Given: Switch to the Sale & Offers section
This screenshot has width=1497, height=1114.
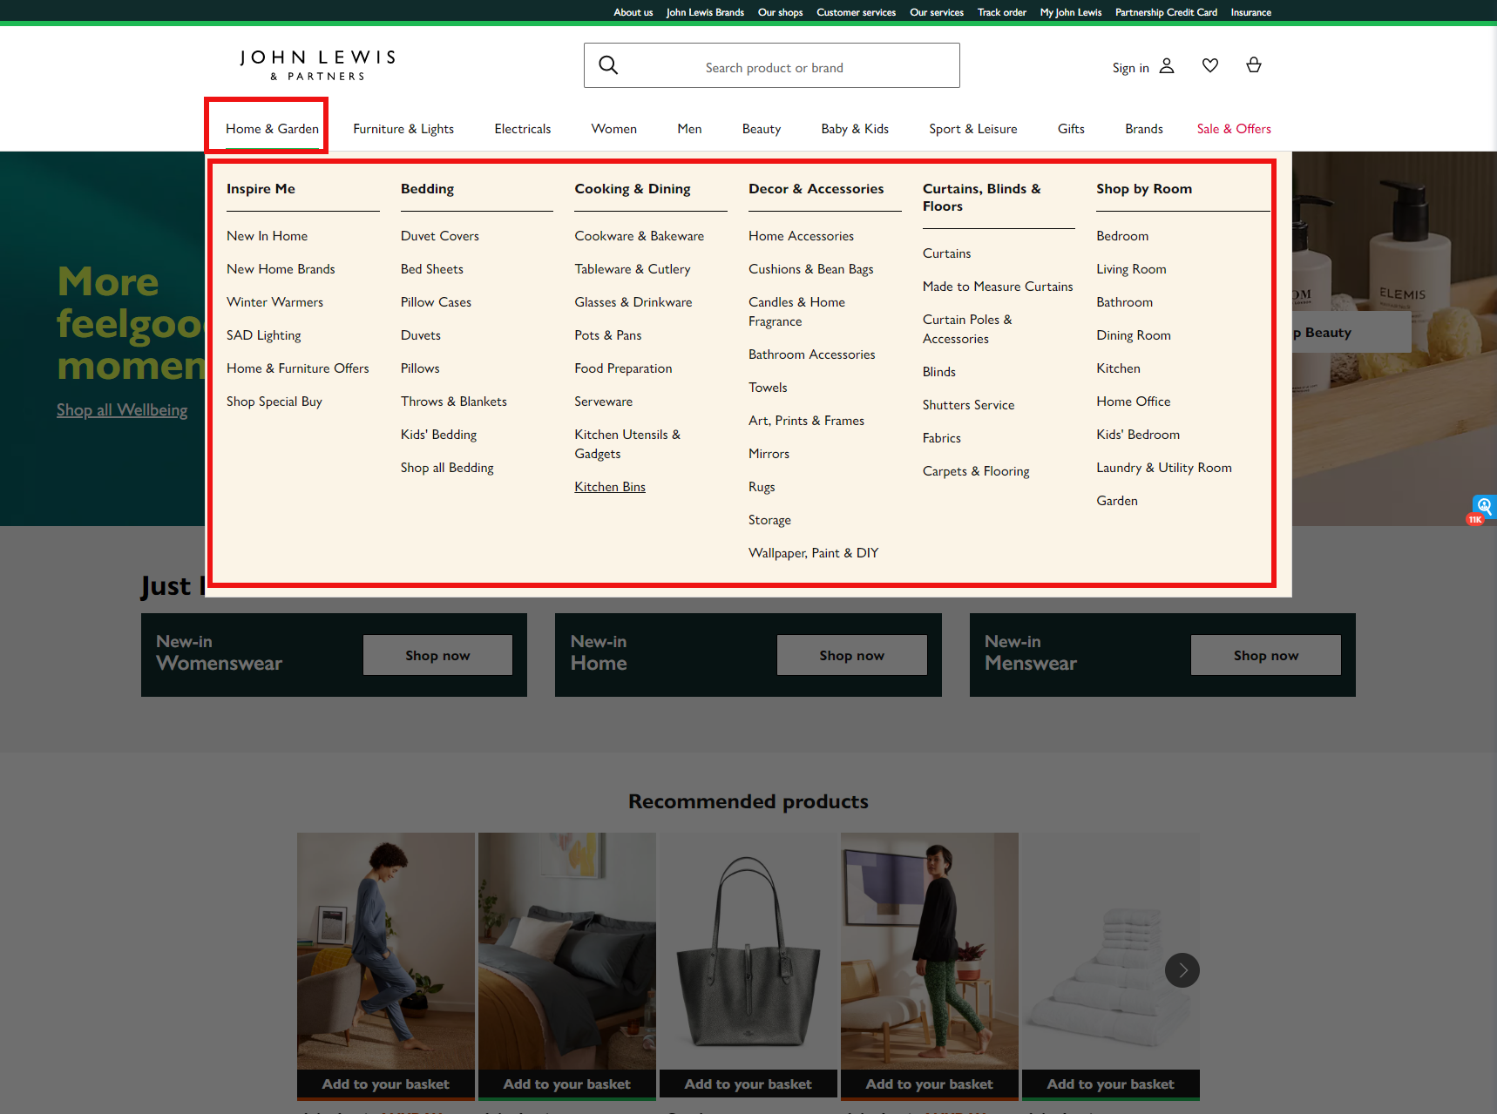Looking at the screenshot, I should coord(1233,128).
